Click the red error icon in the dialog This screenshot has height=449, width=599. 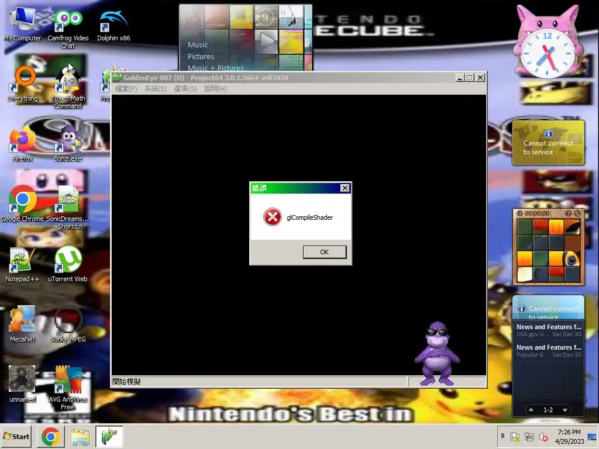[x=273, y=217]
